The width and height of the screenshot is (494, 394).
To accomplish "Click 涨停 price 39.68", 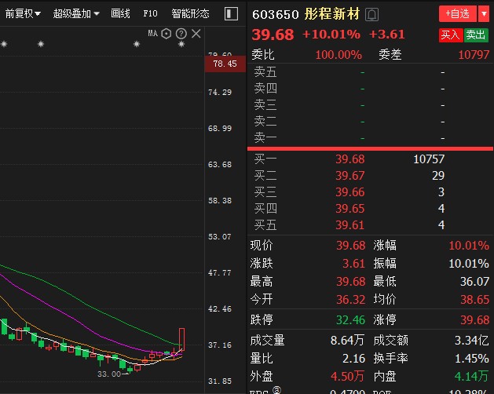I will (475, 320).
